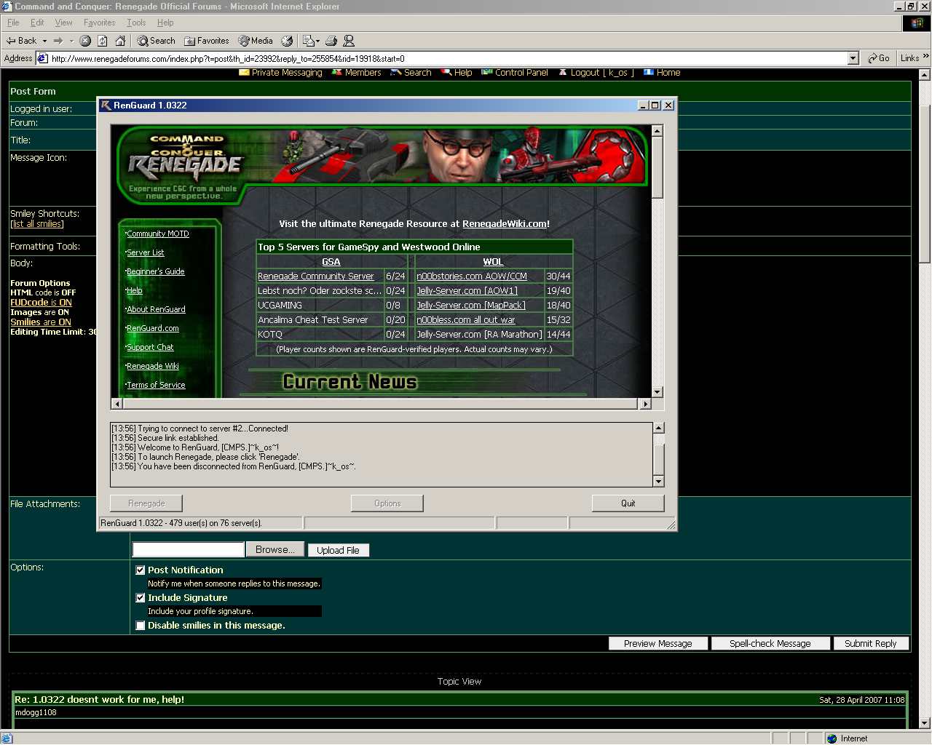Open the Mail toolbar dropdown
932x745 pixels.
[317, 41]
